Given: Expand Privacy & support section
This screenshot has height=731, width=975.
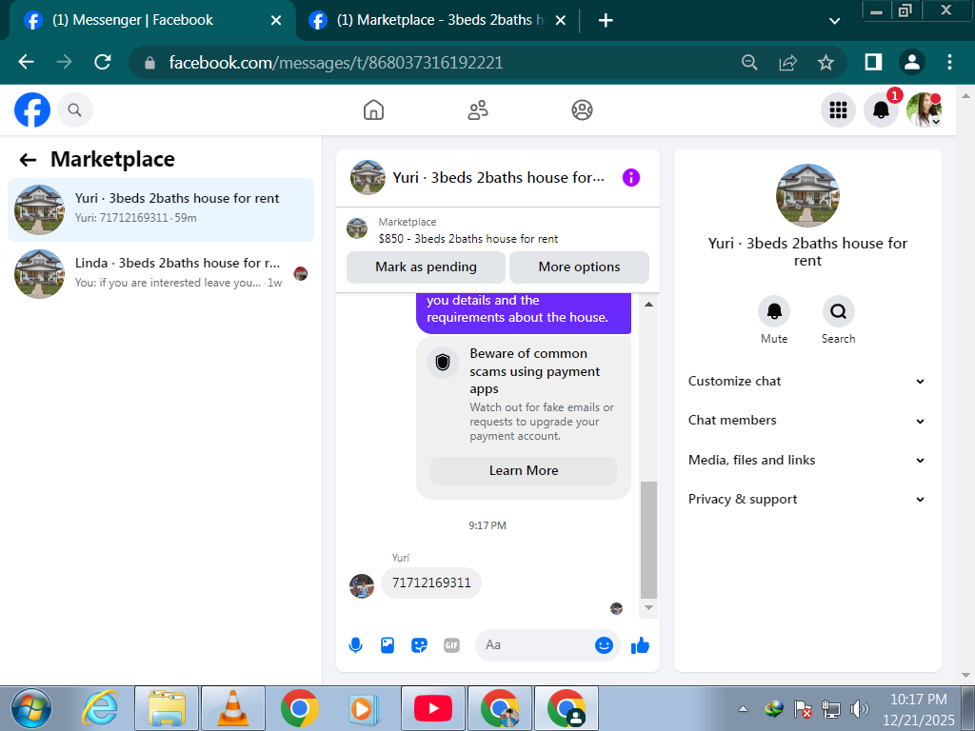Looking at the screenshot, I should pos(806,499).
